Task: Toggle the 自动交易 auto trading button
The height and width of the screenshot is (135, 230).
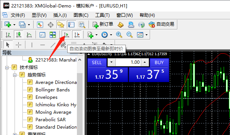Action: pyautogui.click(x=161, y=25)
